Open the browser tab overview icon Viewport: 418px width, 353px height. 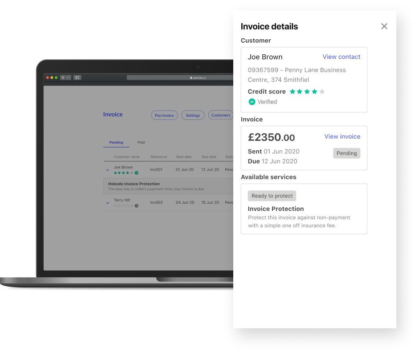77,77
